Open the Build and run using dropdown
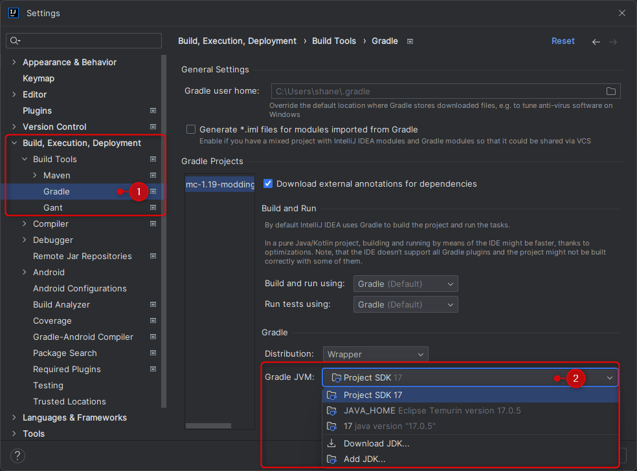This screenshot has height=471, width=637. 405,284
